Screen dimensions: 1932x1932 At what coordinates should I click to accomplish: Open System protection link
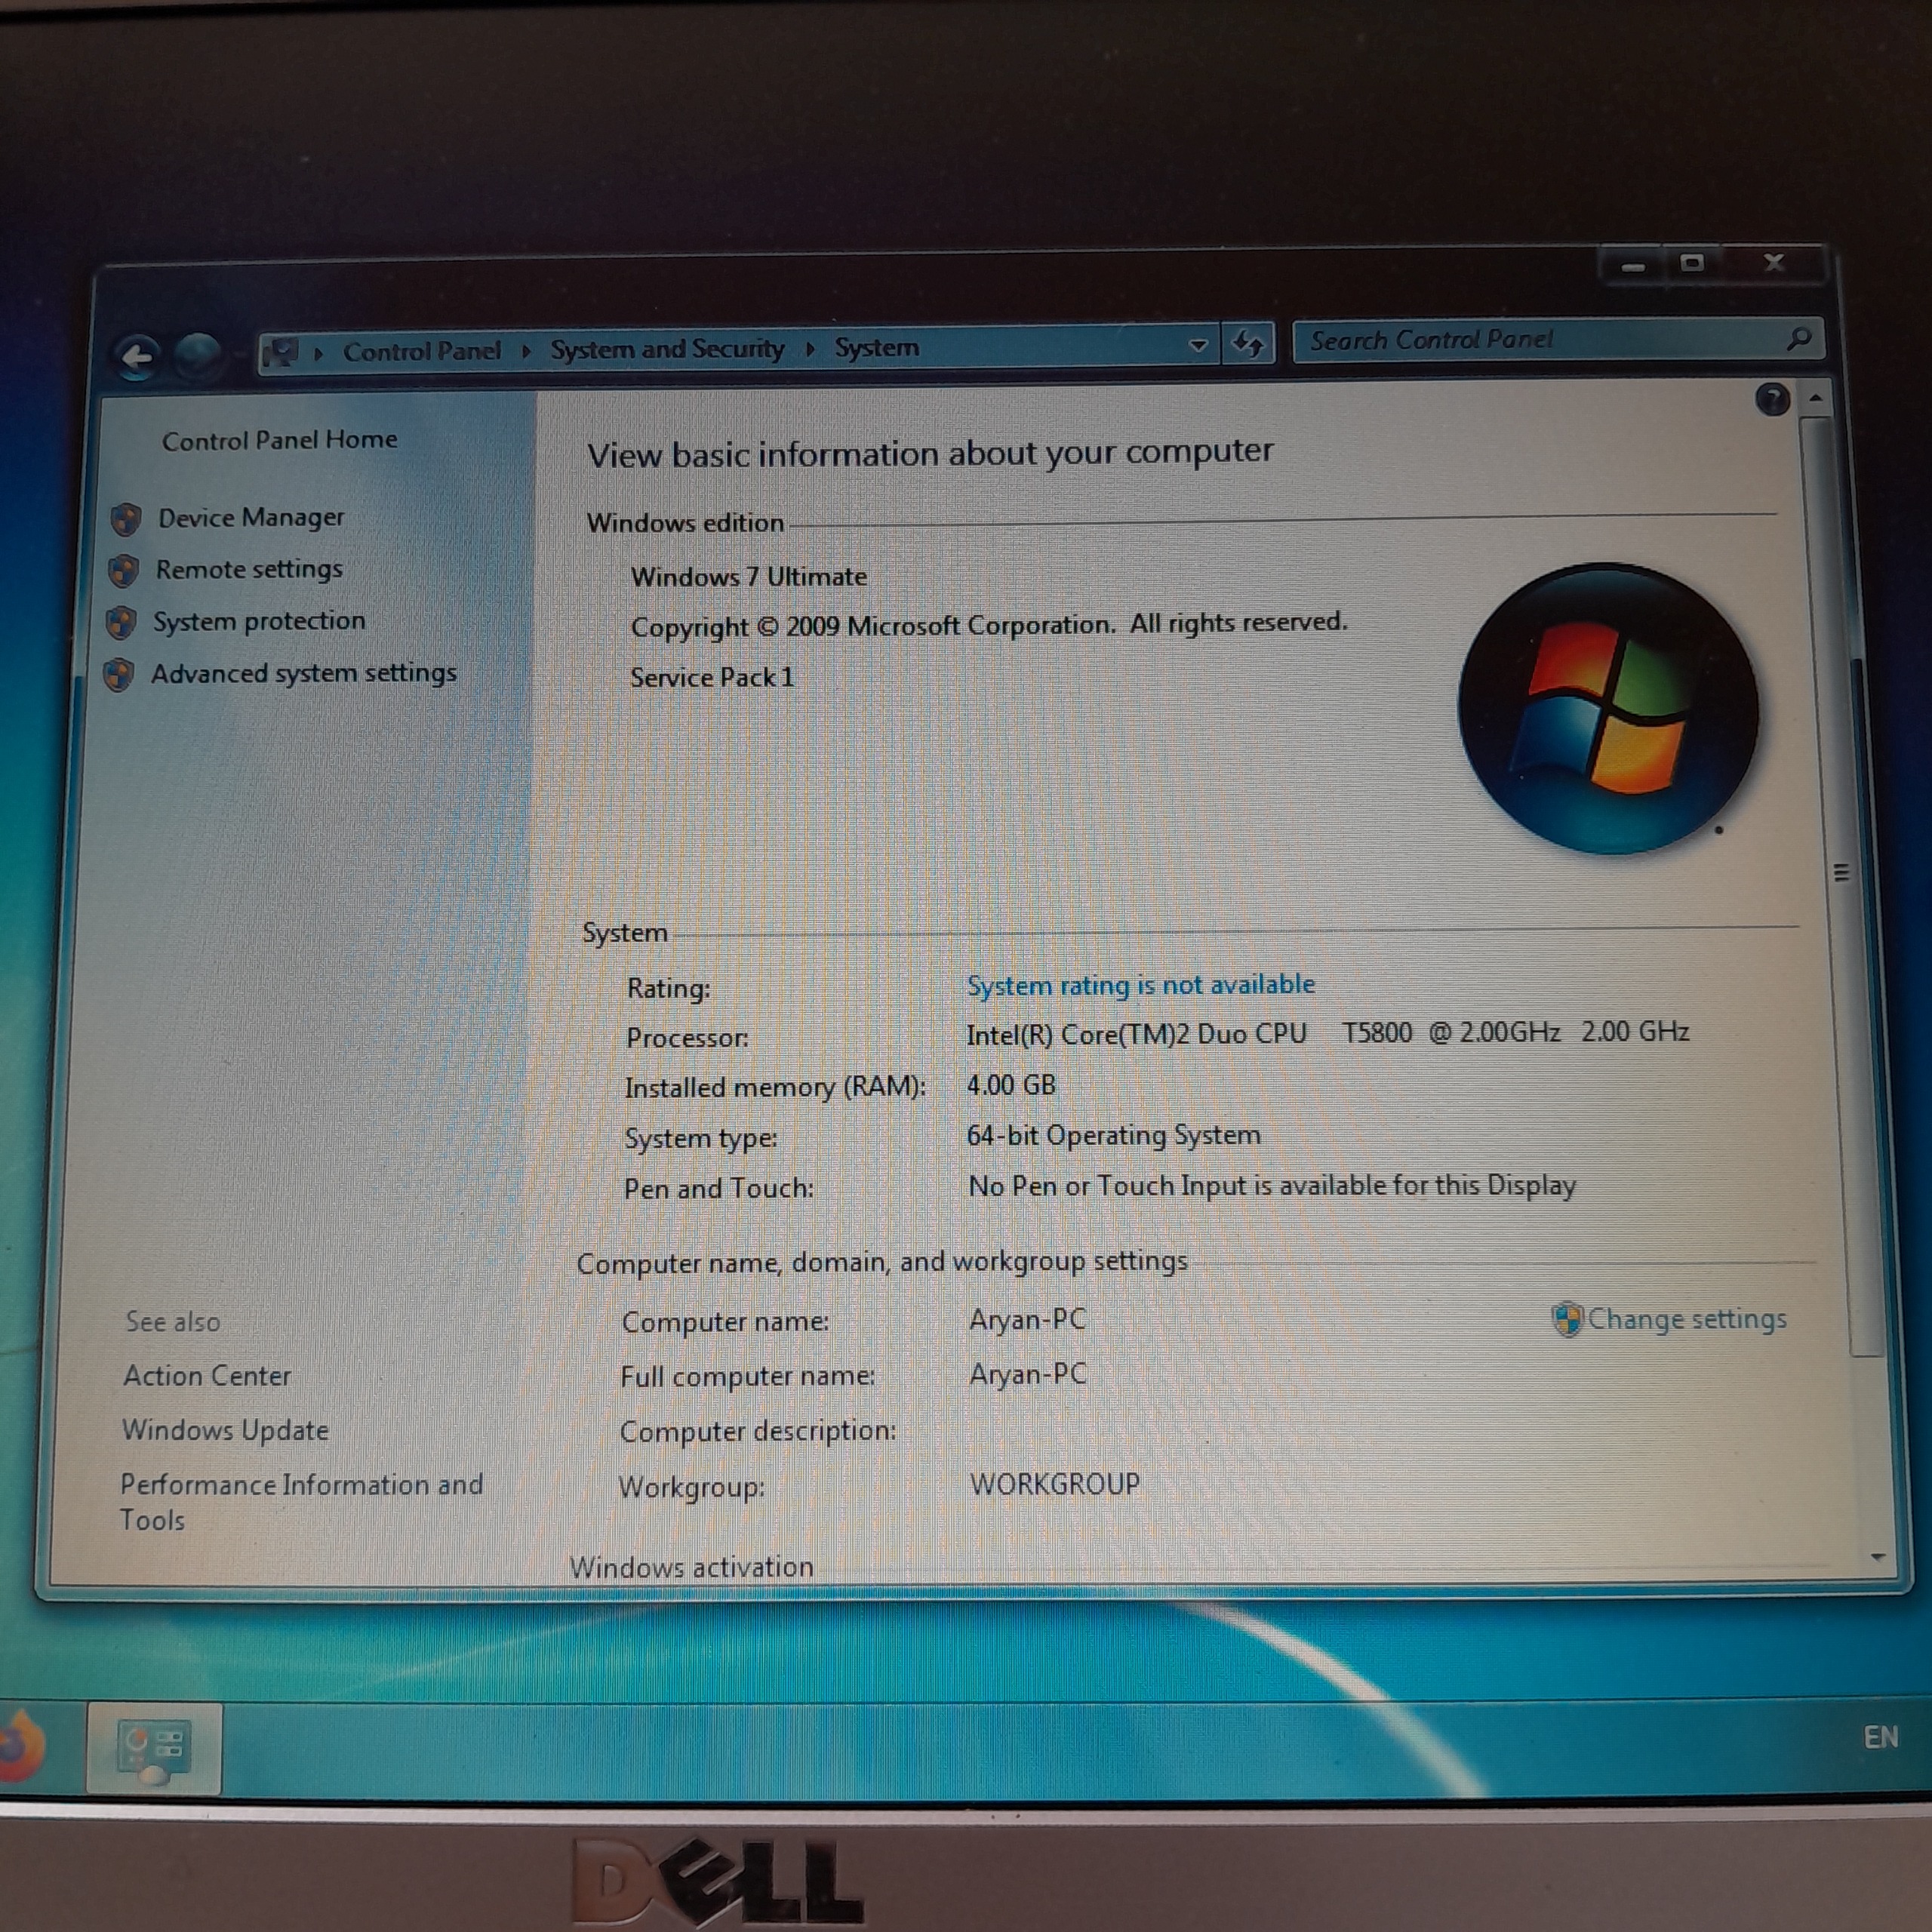coord(259,622)
